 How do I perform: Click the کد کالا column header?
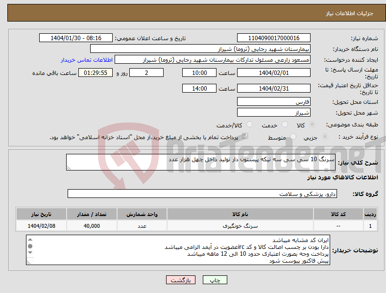tap(338, 214)
